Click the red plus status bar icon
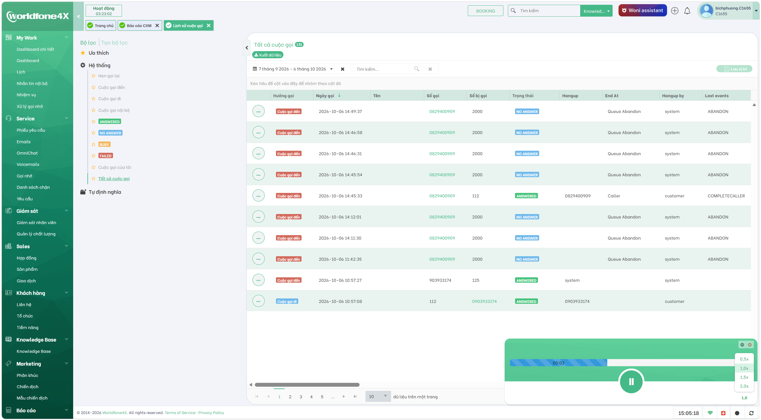The image size is (761, 420). tap(723, 413)
